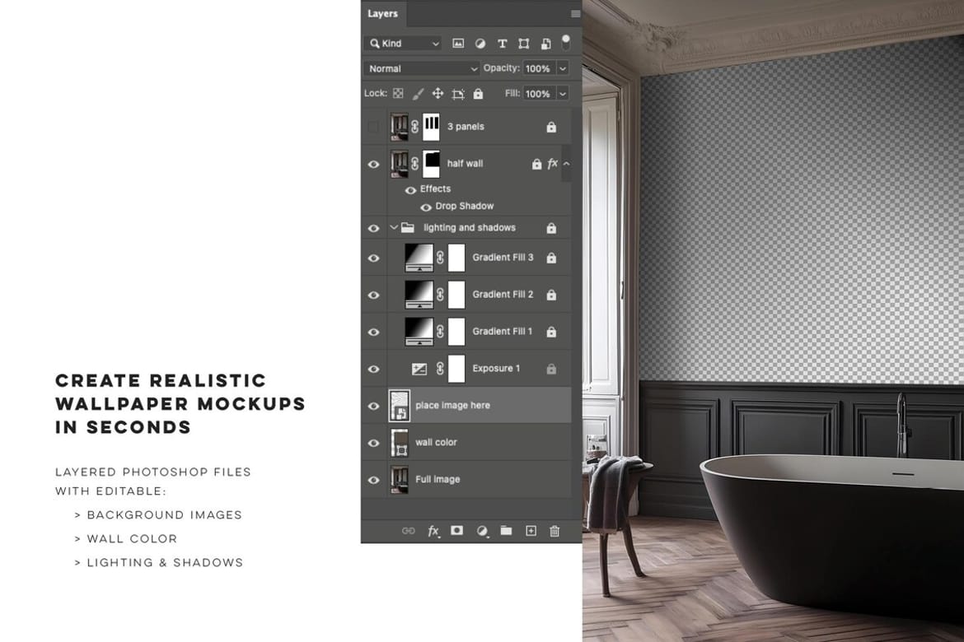
Task: Click Exposure 1 adjustment icon
Action: tap(419, 369)
